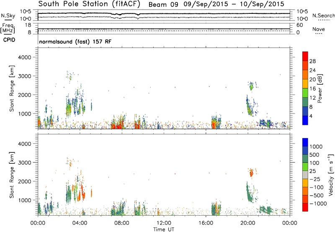This screenshot has height=232, width=335.
Task: Click the '4' tick on power color bar
Action: click(x=311, y=116)
